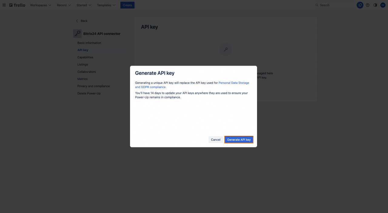388x213 pixels.
Task: Open the EV account avatar
Action: [x=383, y=5]
